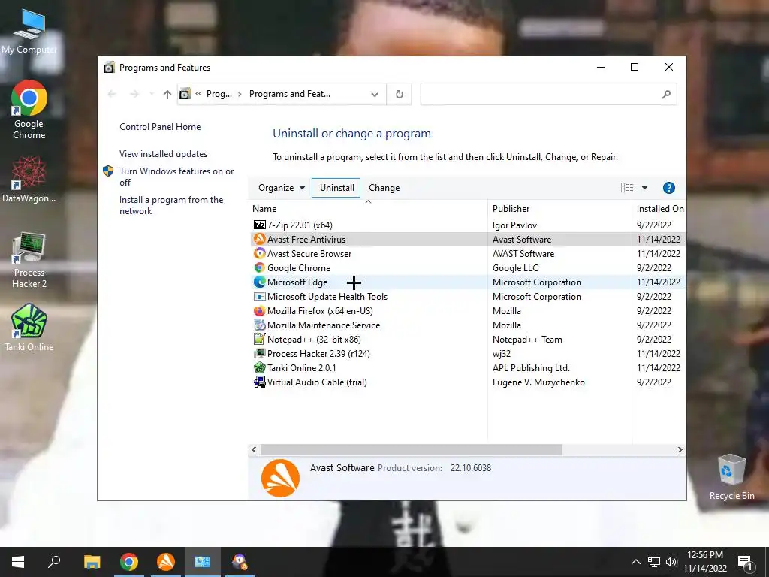Show hidden tray icons chevron
Viewport: 769px width, 577px height.
pyautogui.click(x=635, y=562)
